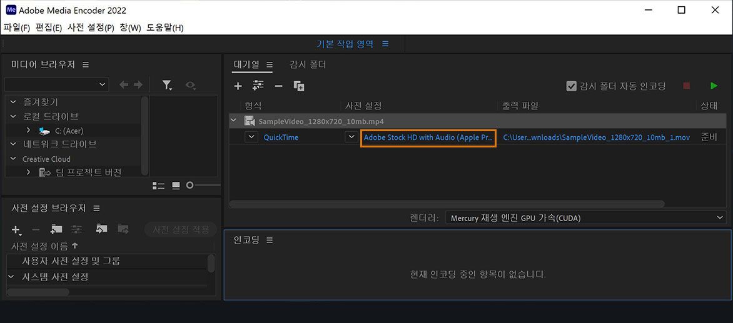Collapse the Creative Cloud tree node
This screenshot has height=323, width=733.
13,159
